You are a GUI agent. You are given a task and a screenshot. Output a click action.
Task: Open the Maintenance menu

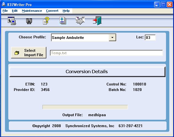pyautogui.click(x=32, y=11)
